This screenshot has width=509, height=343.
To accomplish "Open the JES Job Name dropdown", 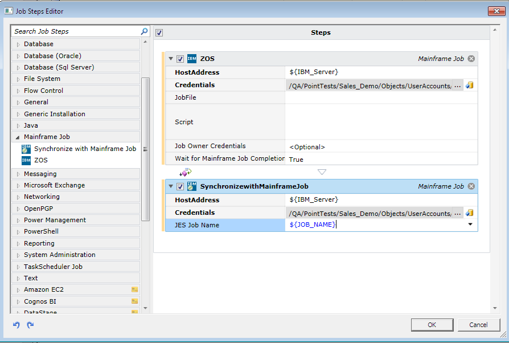I will point(470,224).
